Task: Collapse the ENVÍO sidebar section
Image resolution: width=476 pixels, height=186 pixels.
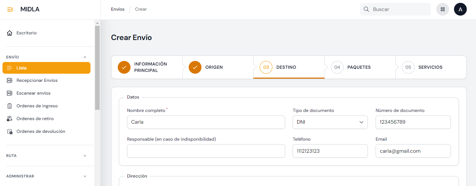Action: (x=84, y=57)
